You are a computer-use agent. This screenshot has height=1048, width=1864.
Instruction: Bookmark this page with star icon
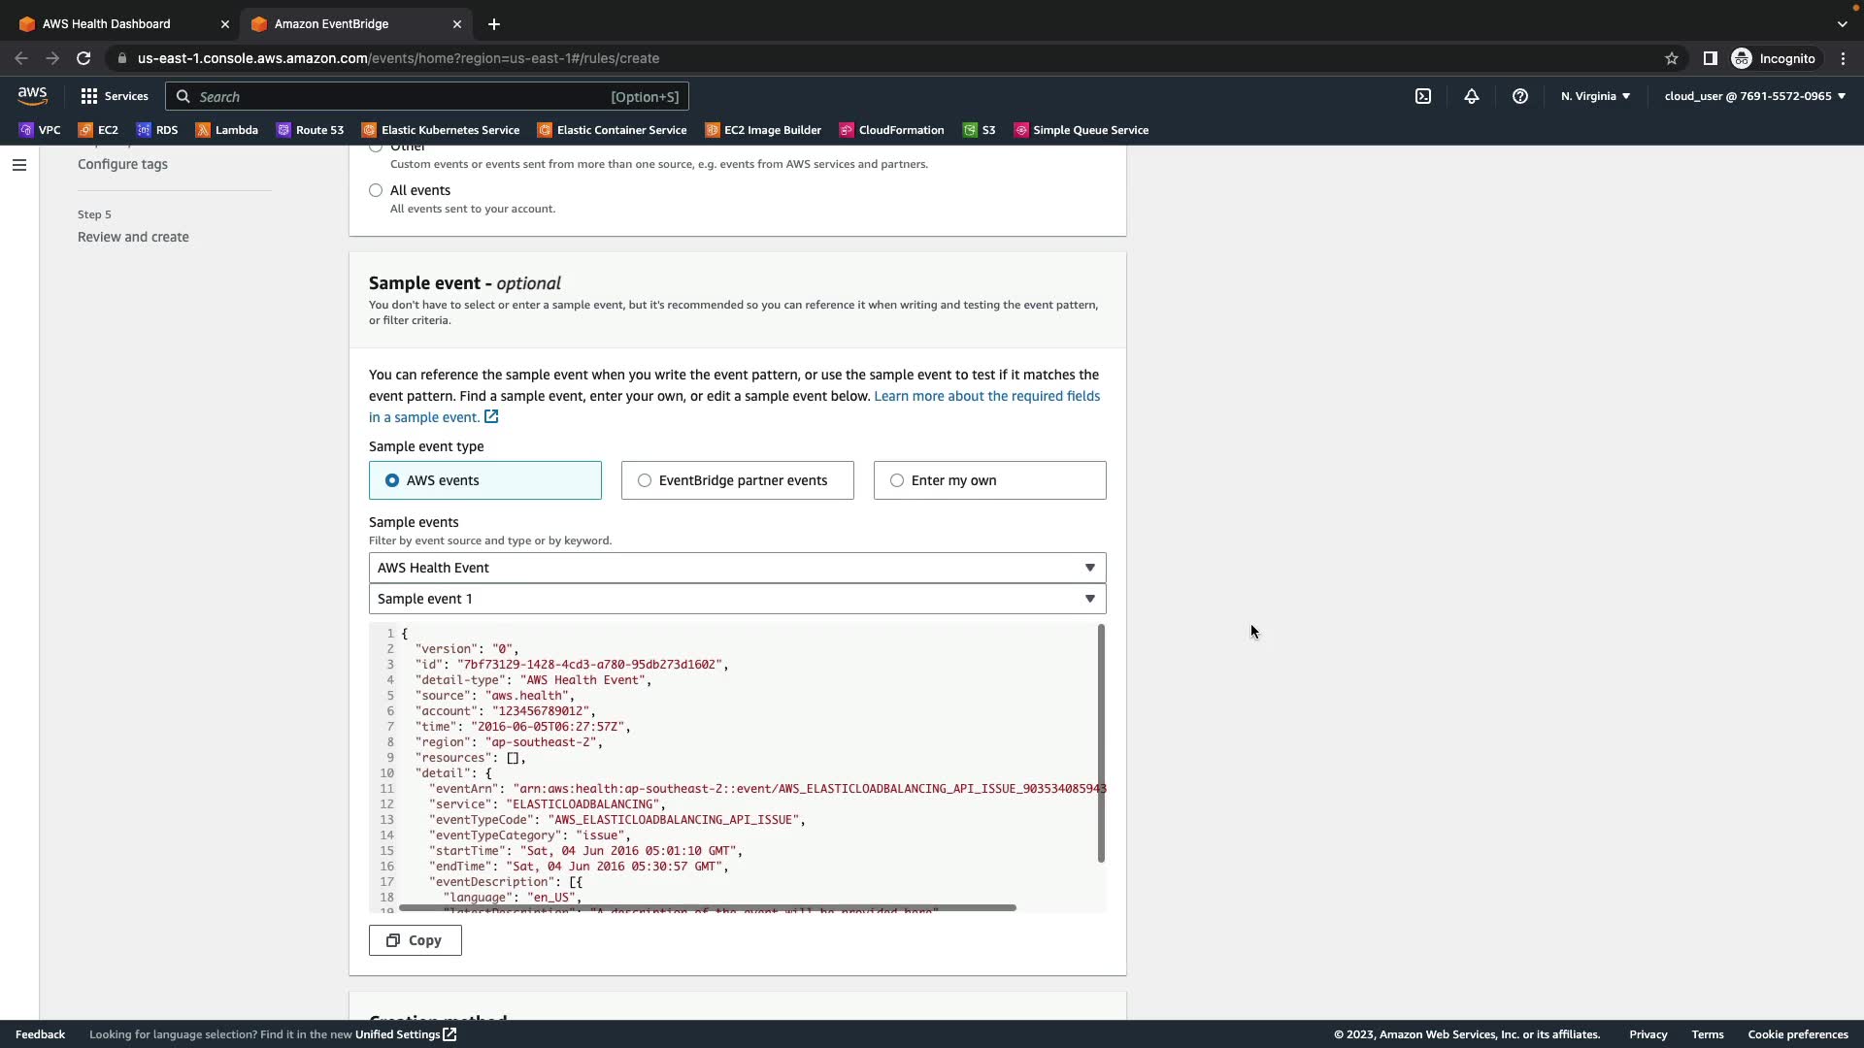(x=1671, y=58)
